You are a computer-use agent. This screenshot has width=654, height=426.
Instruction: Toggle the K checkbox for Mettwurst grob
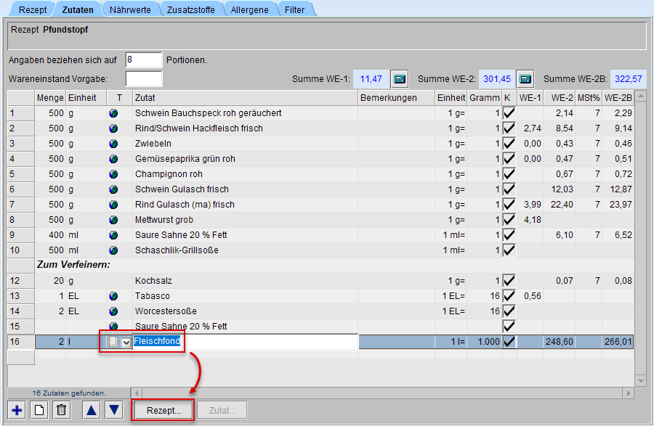509,220
